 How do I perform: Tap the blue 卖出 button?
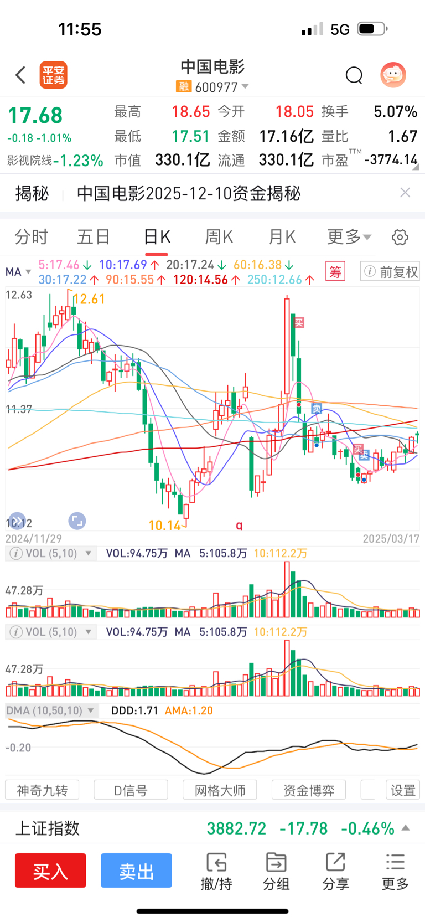pos(136,871)
